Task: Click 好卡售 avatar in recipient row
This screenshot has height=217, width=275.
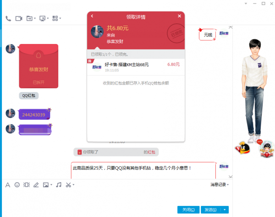Action: tap(97, 67)
